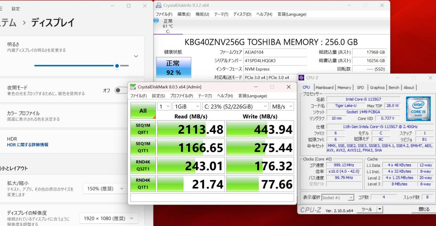Start the RND4K Q1T1 test
436x226 pixels.
coord(143,183)
